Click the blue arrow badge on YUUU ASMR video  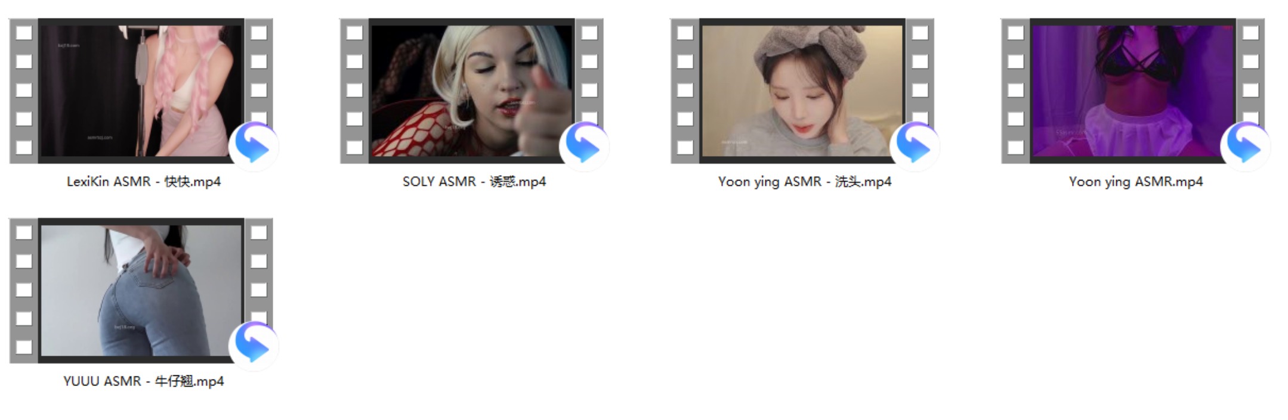tap(254, 346)
